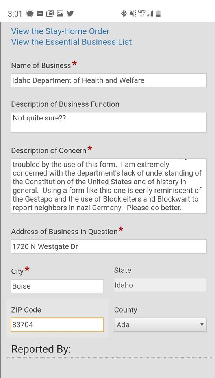Click the ZIP Code field with 83704
Viewport: 215px width, 378px height.
click(57, 325)
